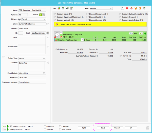Open Invoice Note in external editor
Screen dimensions: 152x133
pos(48,47)
